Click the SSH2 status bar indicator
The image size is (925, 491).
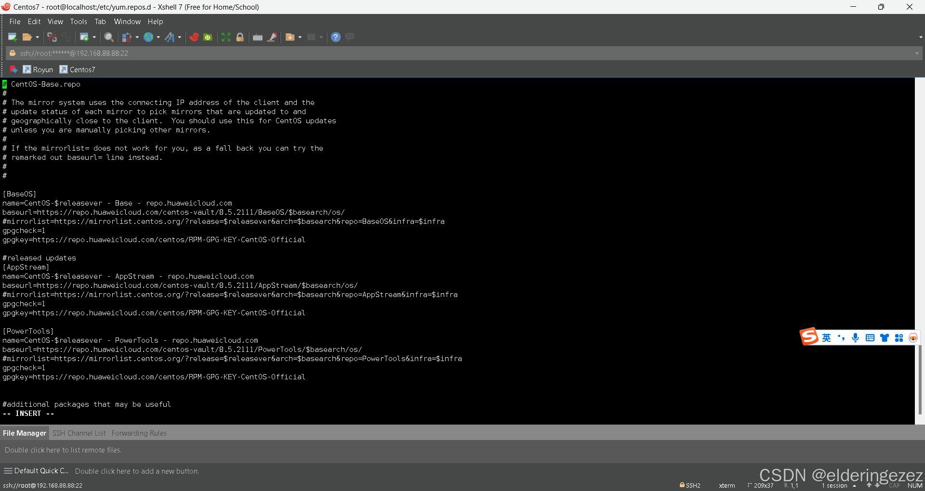tap(690, 485)
